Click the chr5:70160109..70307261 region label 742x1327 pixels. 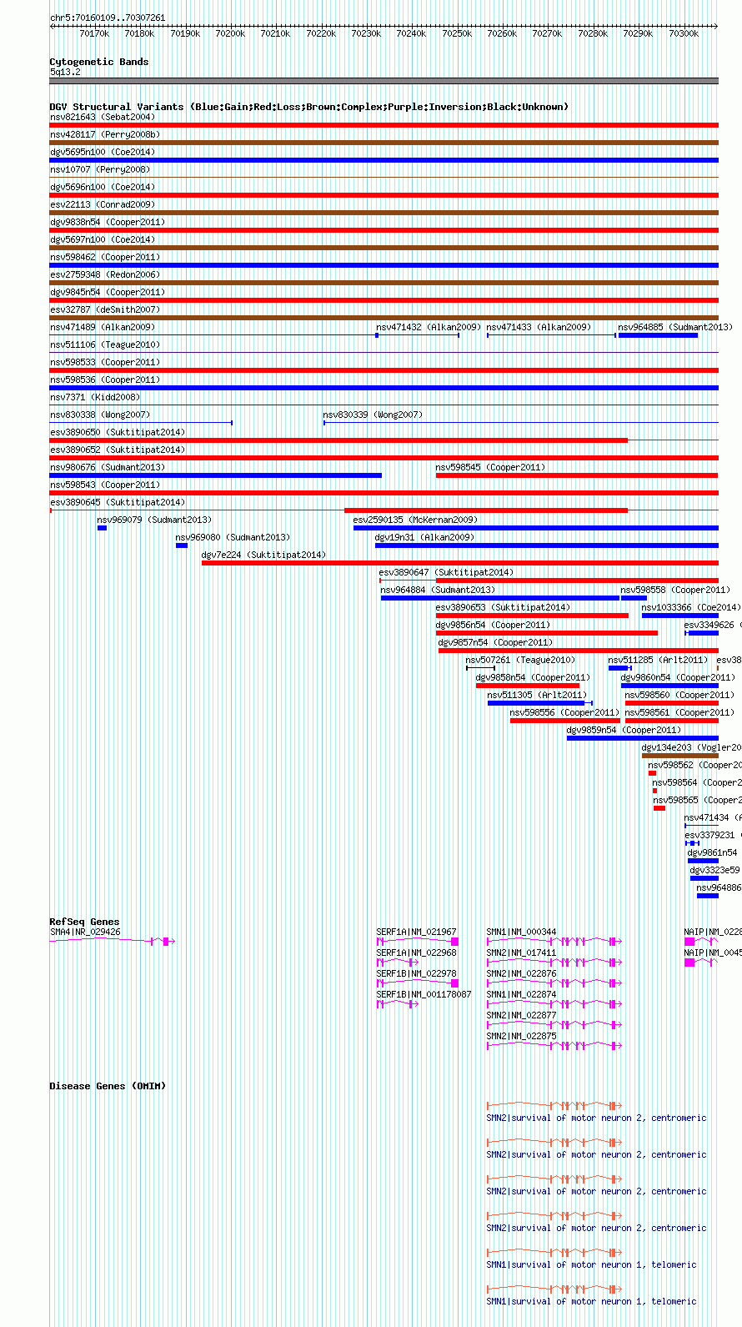[108, 18]
